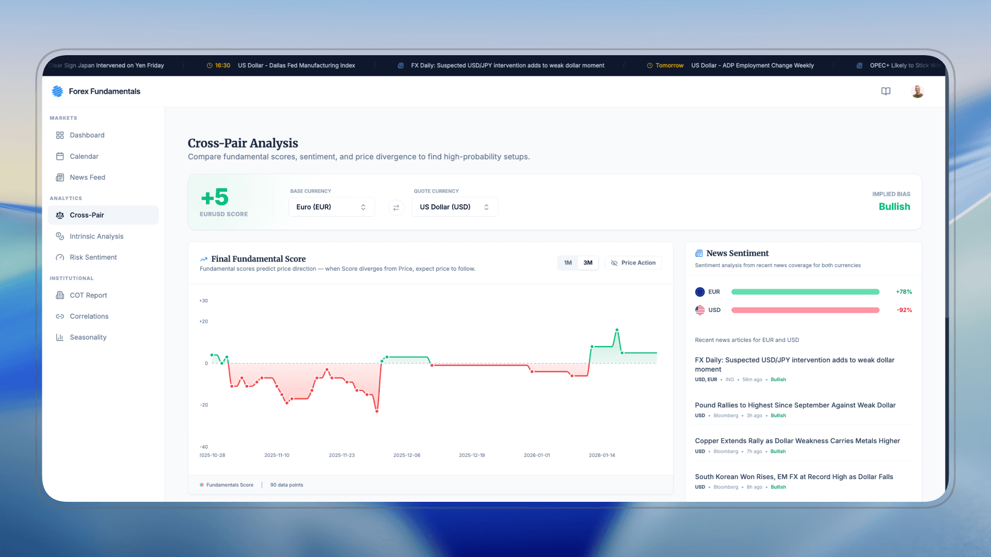Open the Quote Currency dropdown
The width and height of the screenshot is (991, 557).
pos(454,207)
